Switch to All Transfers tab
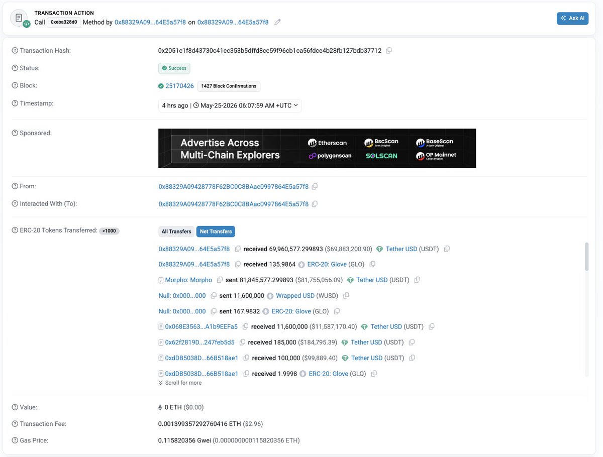 [176, 232]
